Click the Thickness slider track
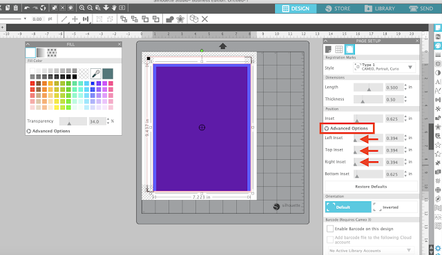This screenshot has height=255, width=442. click(x=368, y=99)
